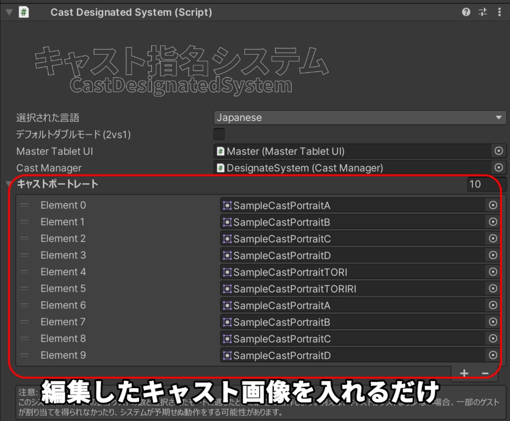The image size is (510, 421).
Task: Click the plus button to add an element
Action: tap(464, 373)
